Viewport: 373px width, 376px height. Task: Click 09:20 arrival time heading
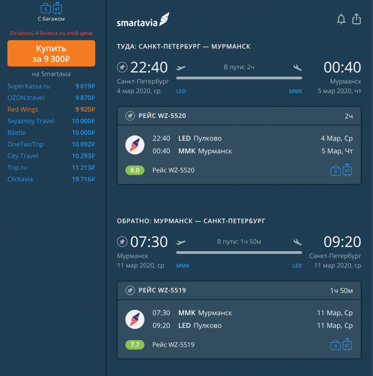(x=342, y=242)
